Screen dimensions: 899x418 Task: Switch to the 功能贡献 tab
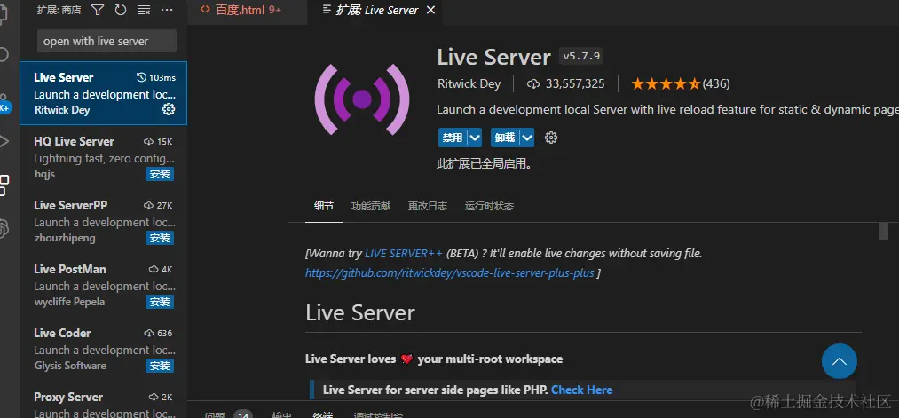point(371,207)
